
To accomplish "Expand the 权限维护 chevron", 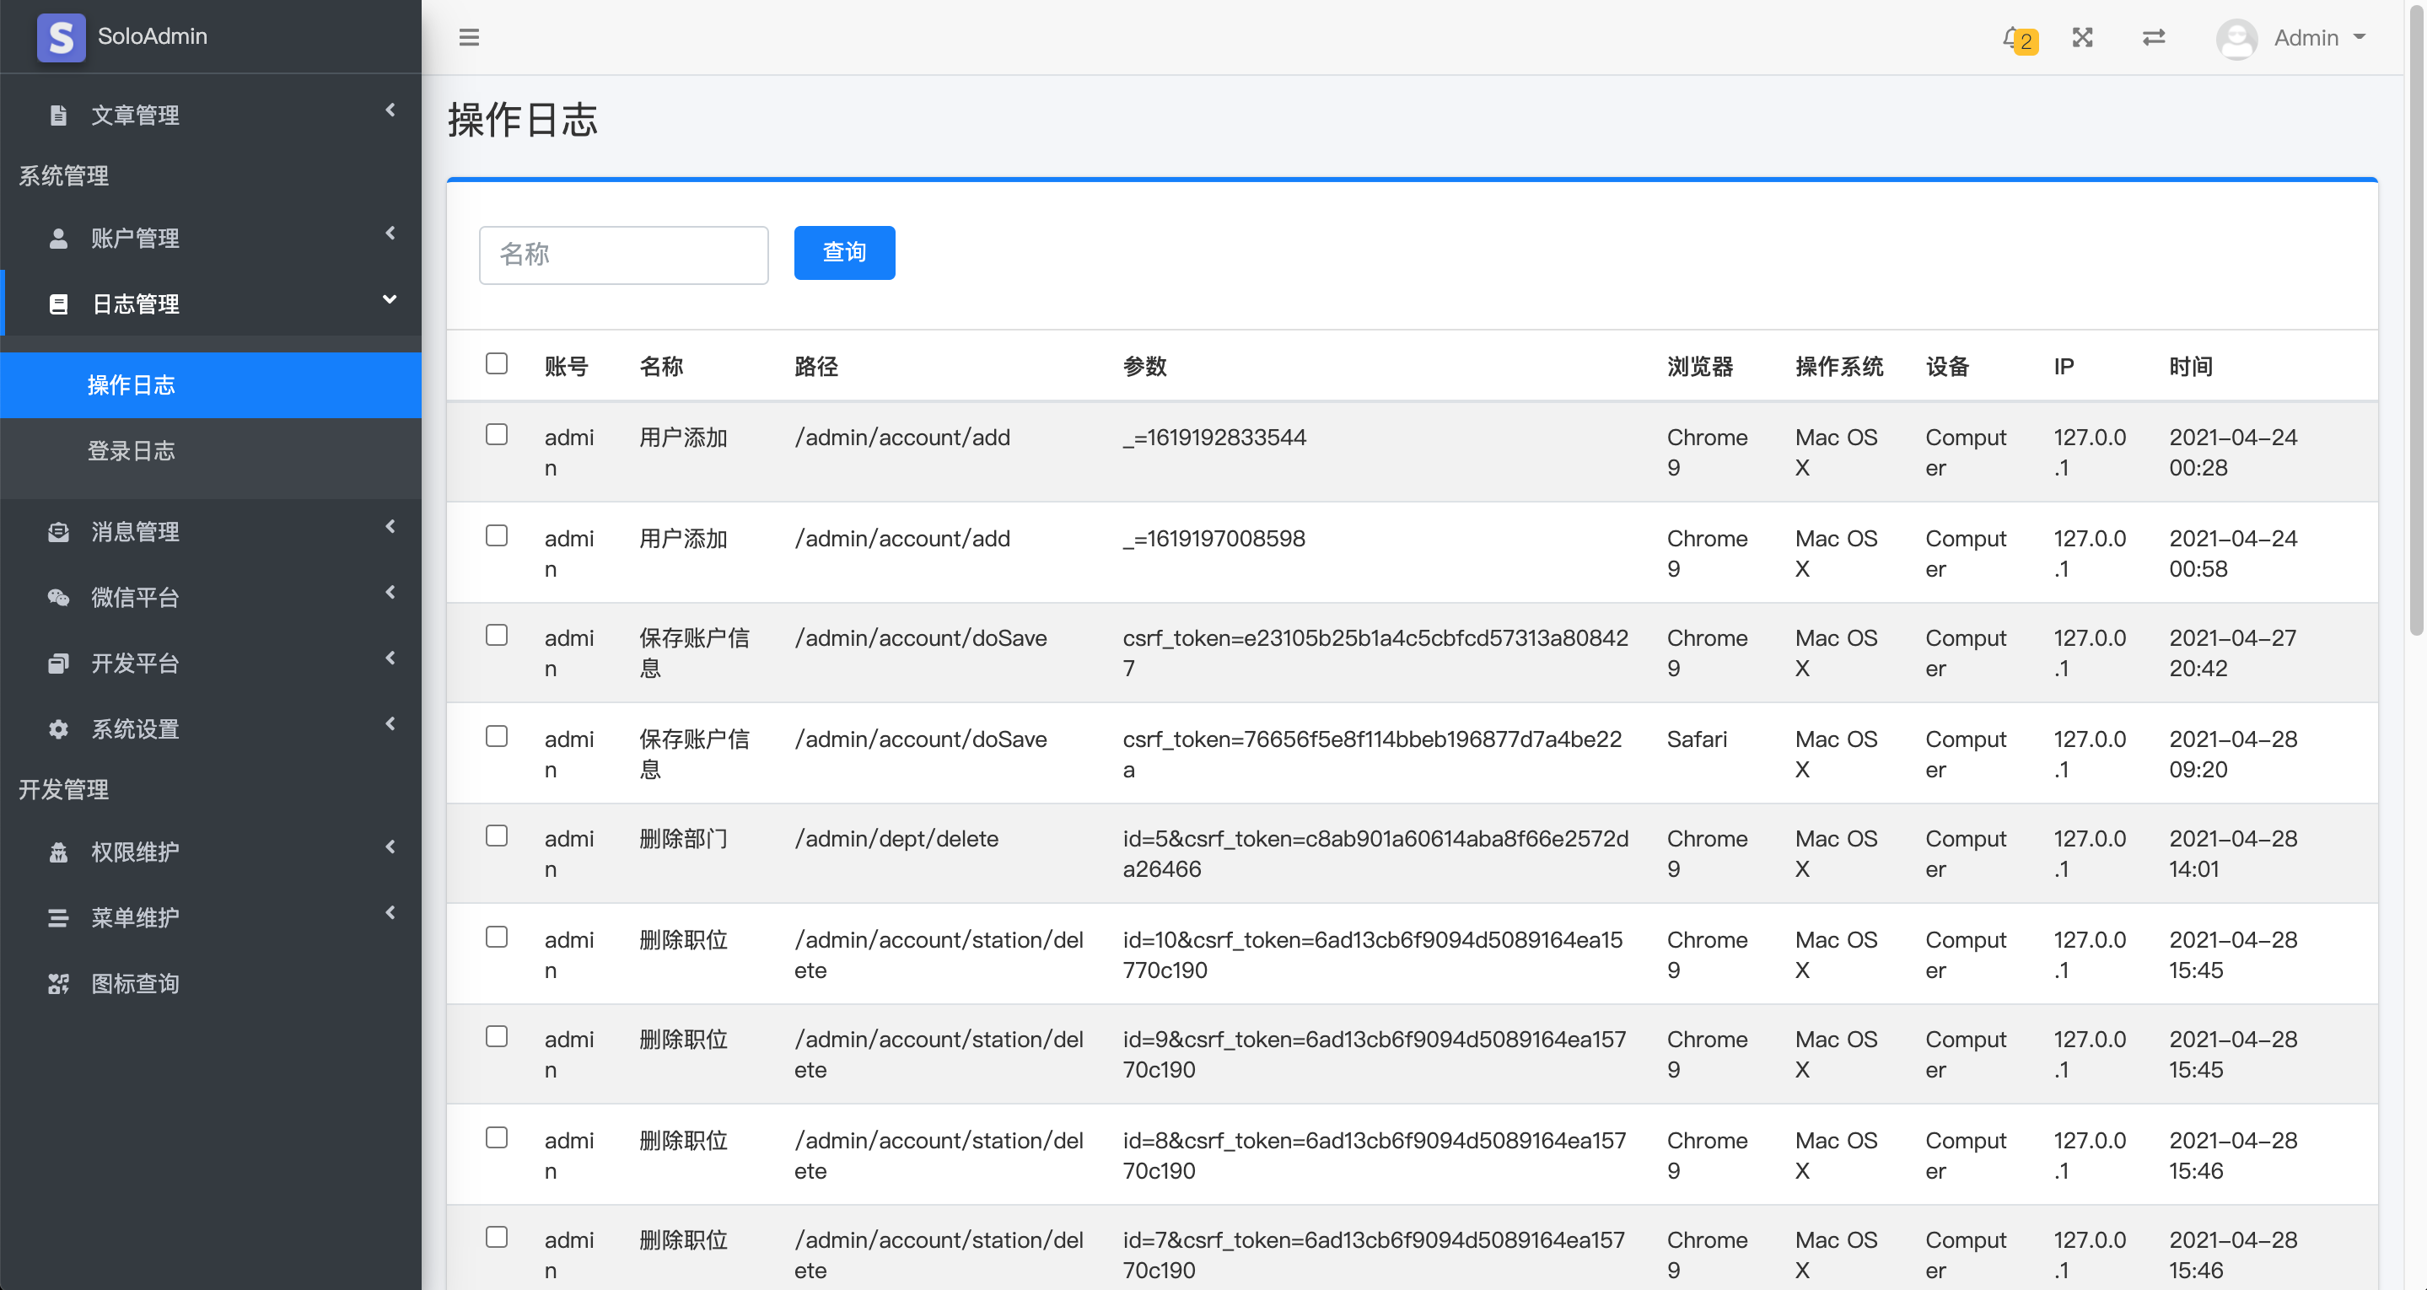I will [x=390, y=847].
